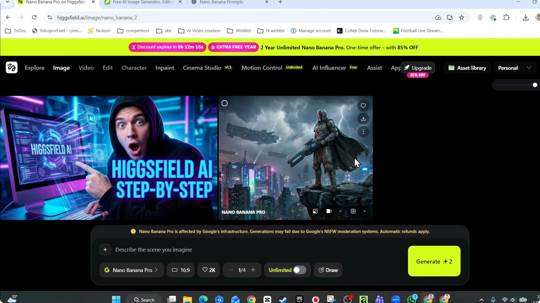Switch to the Cinema Studio menu item
Screen dimensions: 540x303
pos(202,68)
